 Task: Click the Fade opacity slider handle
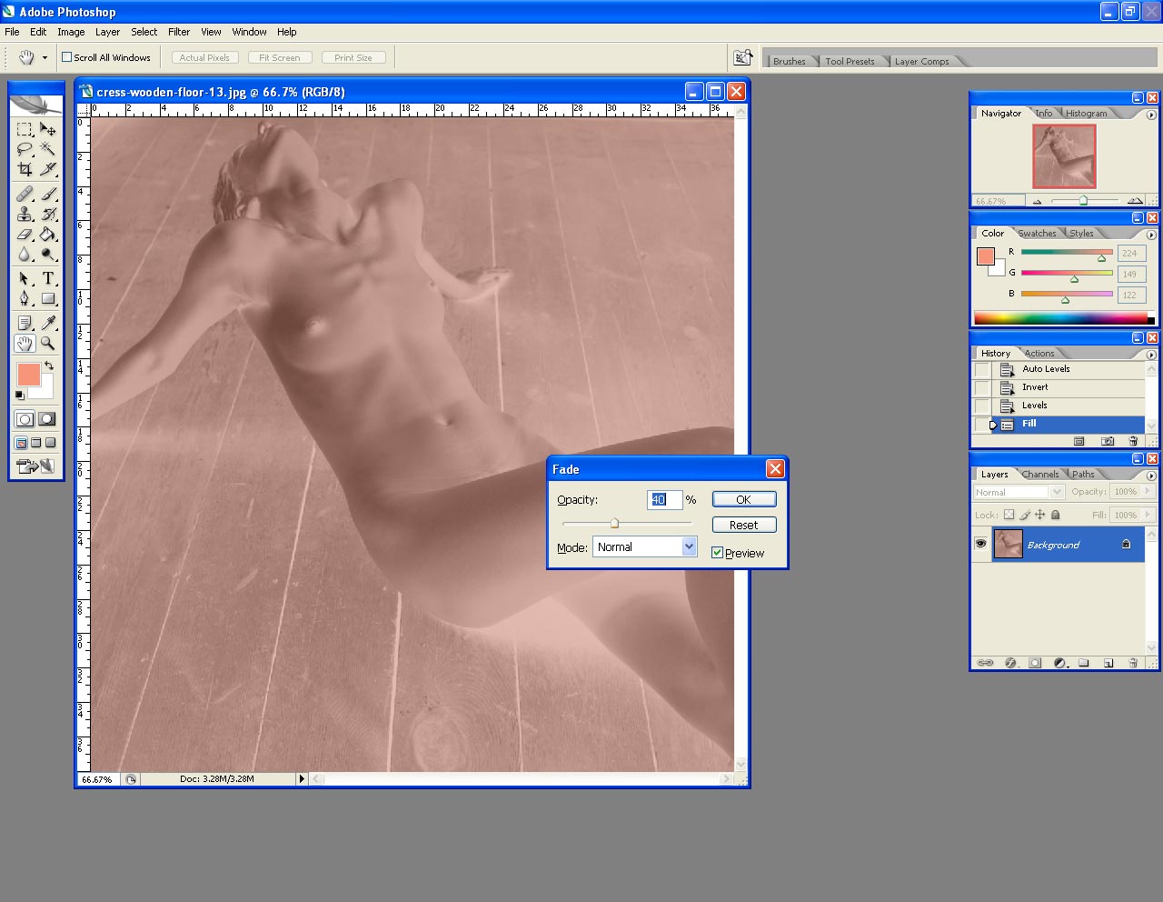[615, 523]
